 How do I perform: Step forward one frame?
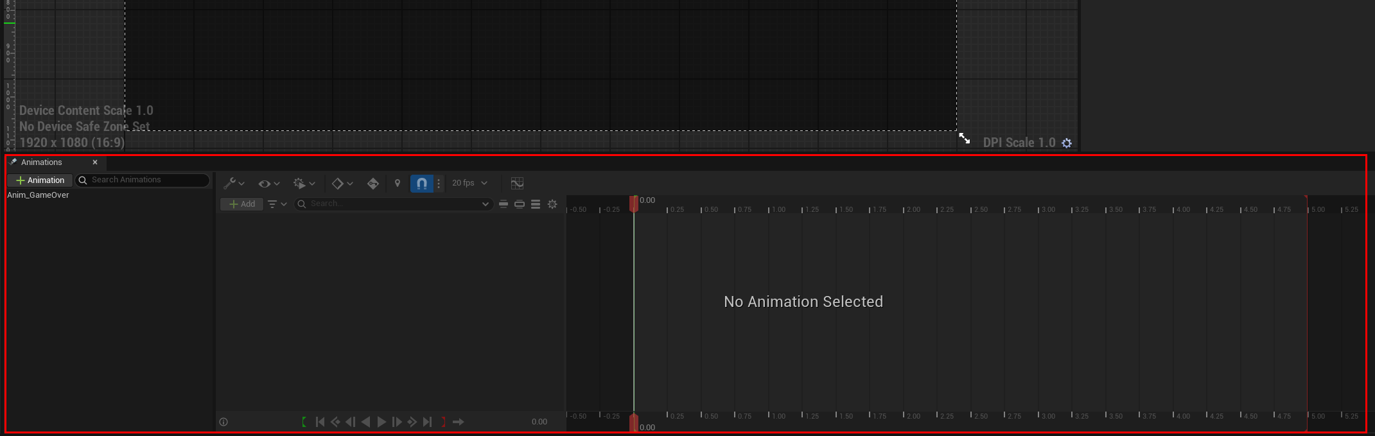[x=397, y=422]
